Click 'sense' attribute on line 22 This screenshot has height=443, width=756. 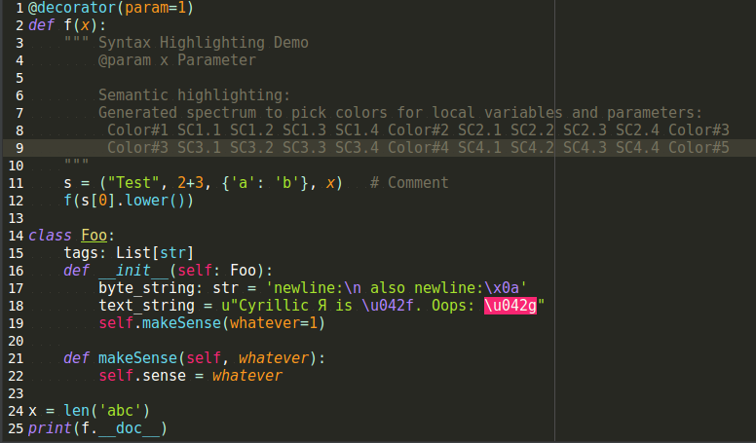(164, 376)
